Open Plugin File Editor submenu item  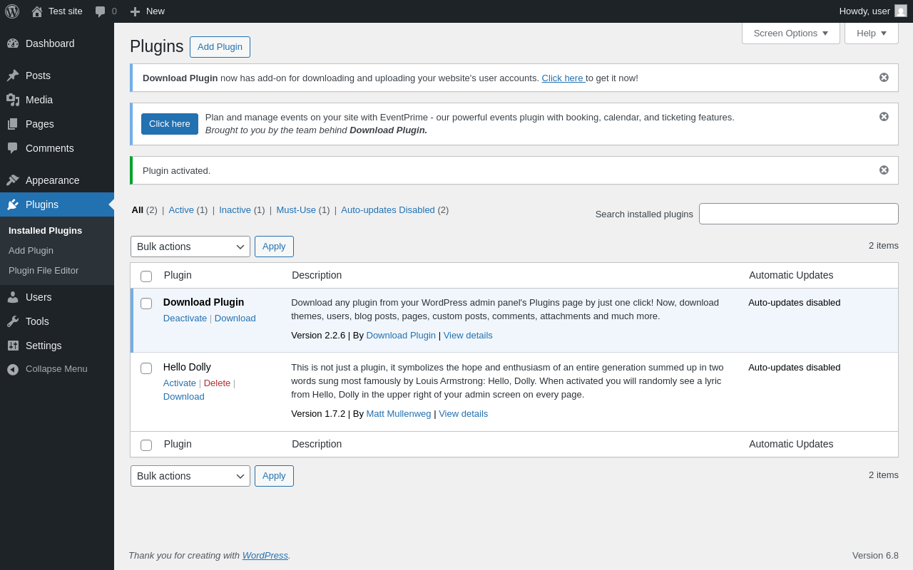44,271
